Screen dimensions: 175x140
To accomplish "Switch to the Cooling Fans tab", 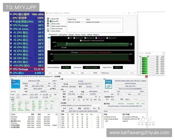I will (x=63, y=35).
